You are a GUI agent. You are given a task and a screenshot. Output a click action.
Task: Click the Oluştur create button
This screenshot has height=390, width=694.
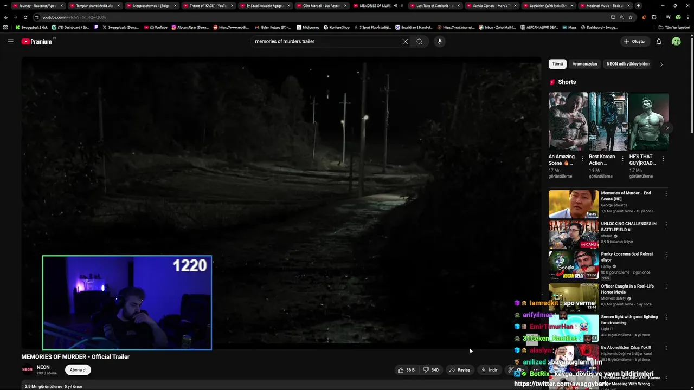(x=635, y=41)
